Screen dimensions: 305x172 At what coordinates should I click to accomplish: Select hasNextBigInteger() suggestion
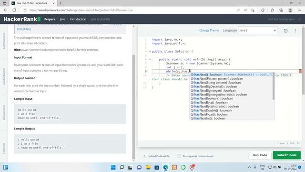(x=231, y=90)
